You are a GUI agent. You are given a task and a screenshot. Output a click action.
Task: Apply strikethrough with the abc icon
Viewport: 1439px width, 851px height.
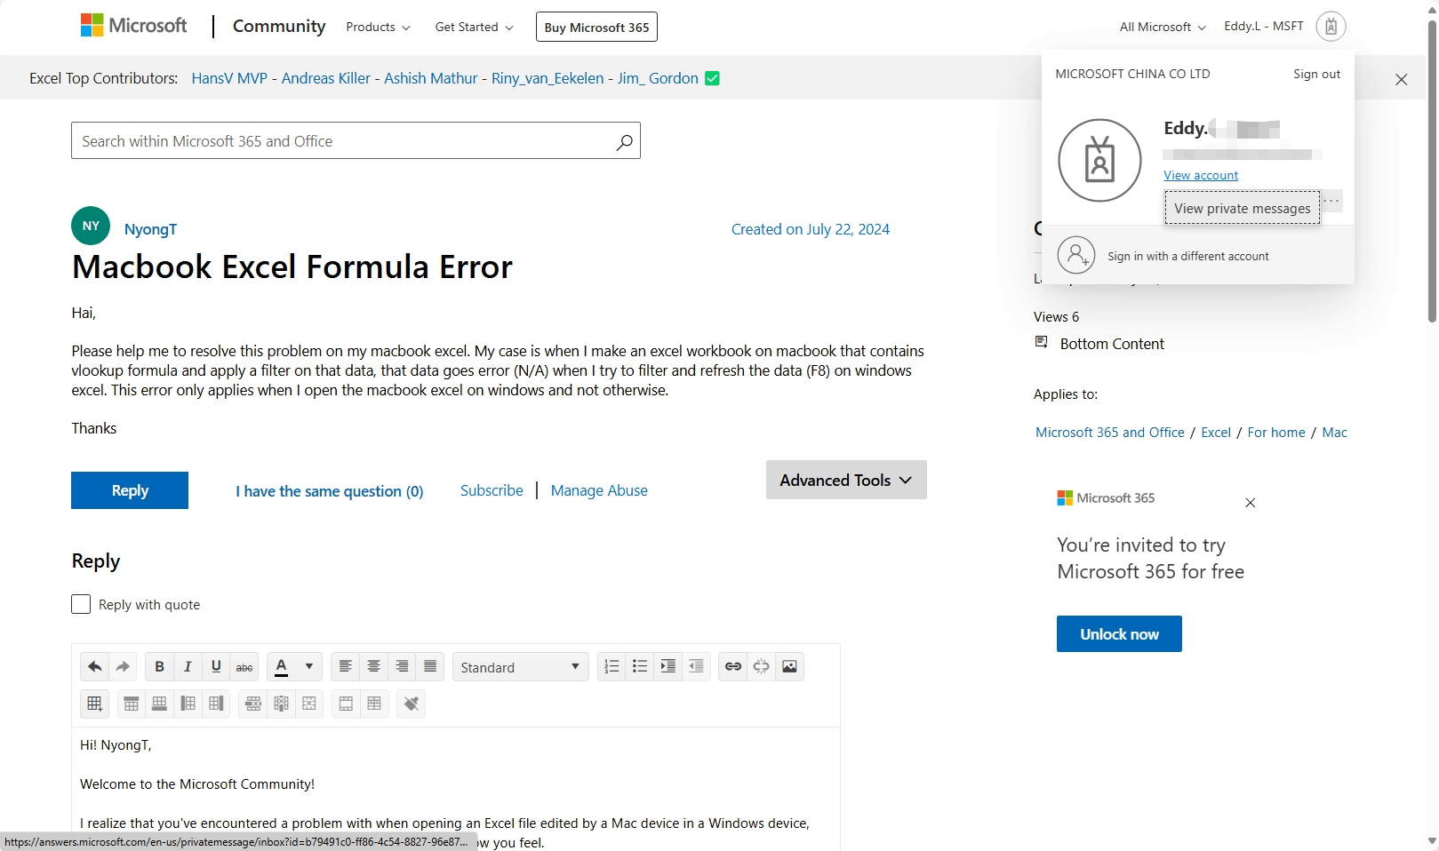click(244, 666)
